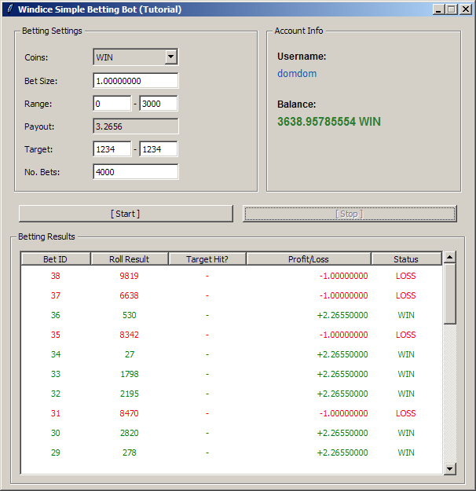The height and width of the screenshot is (491, 476).
Task: Sort by the Roll Result column header
Action: tap(130, 259)
